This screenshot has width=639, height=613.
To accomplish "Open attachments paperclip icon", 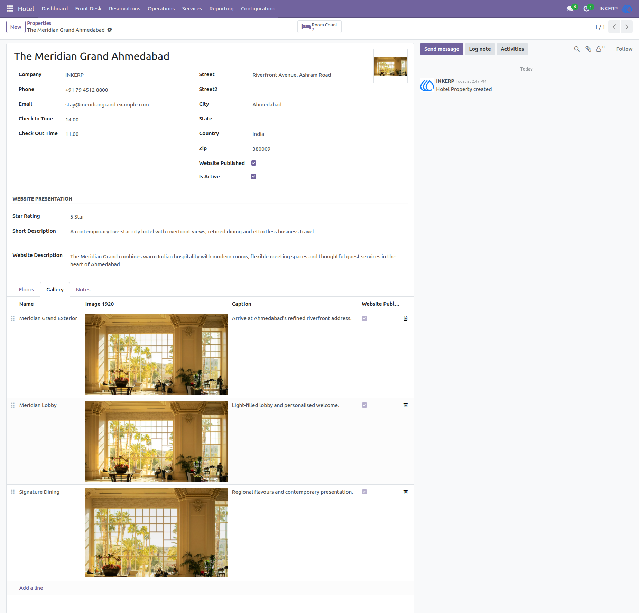I will [x=588, y=49].
